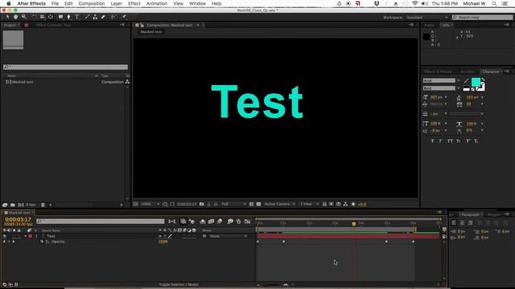Viewport: 515px width, 289px height.
Task: Select the Hand tool
Action: (x=16, y=17)
